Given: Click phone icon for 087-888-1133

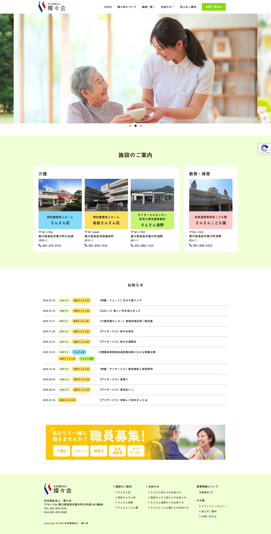Looking at the screenshot, I should tap(132, 245).
